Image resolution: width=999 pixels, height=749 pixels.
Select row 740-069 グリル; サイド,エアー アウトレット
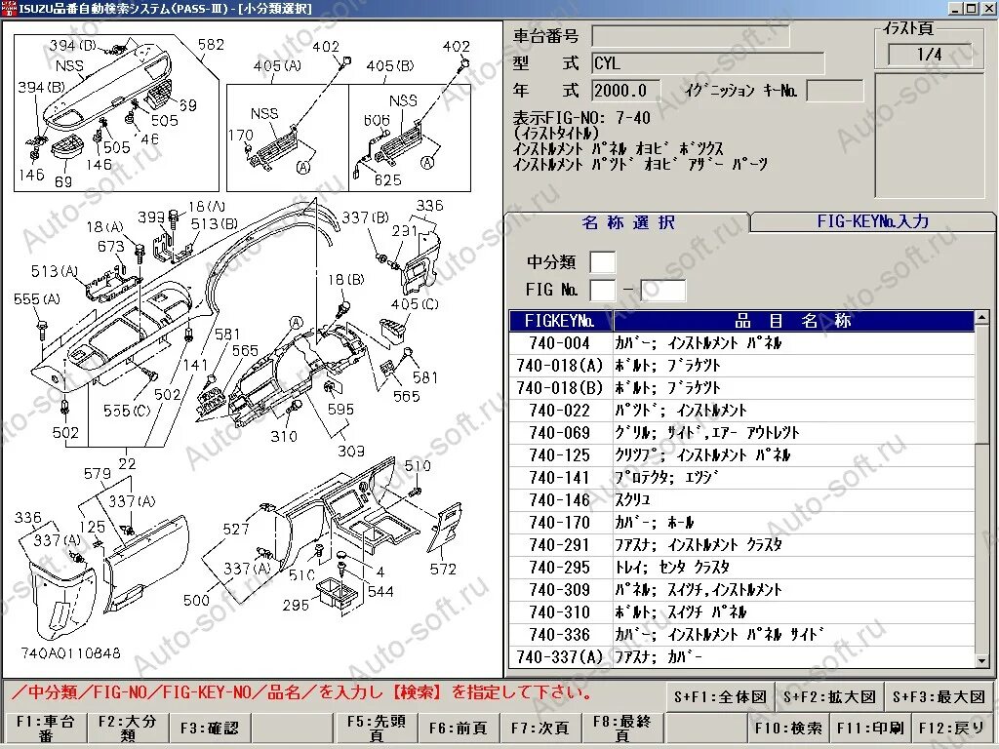[x=742, y=433]
